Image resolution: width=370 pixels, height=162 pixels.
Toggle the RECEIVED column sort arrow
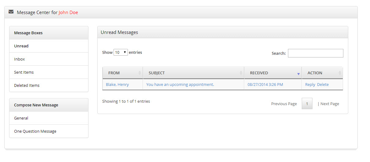298,74
